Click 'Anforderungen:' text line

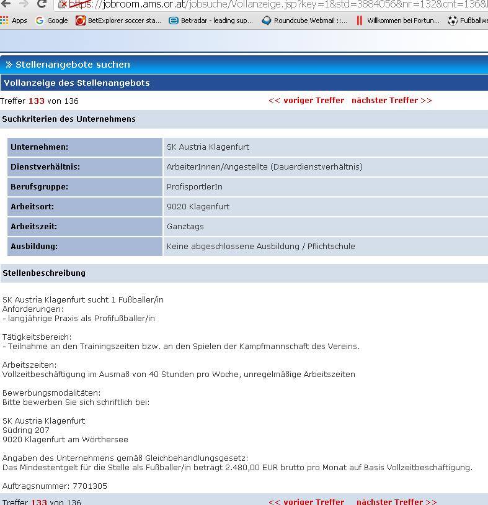pos(33,309)
